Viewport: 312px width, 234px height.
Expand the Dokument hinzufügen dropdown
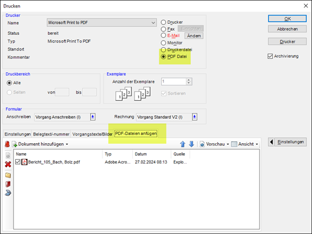pos(67,144)
